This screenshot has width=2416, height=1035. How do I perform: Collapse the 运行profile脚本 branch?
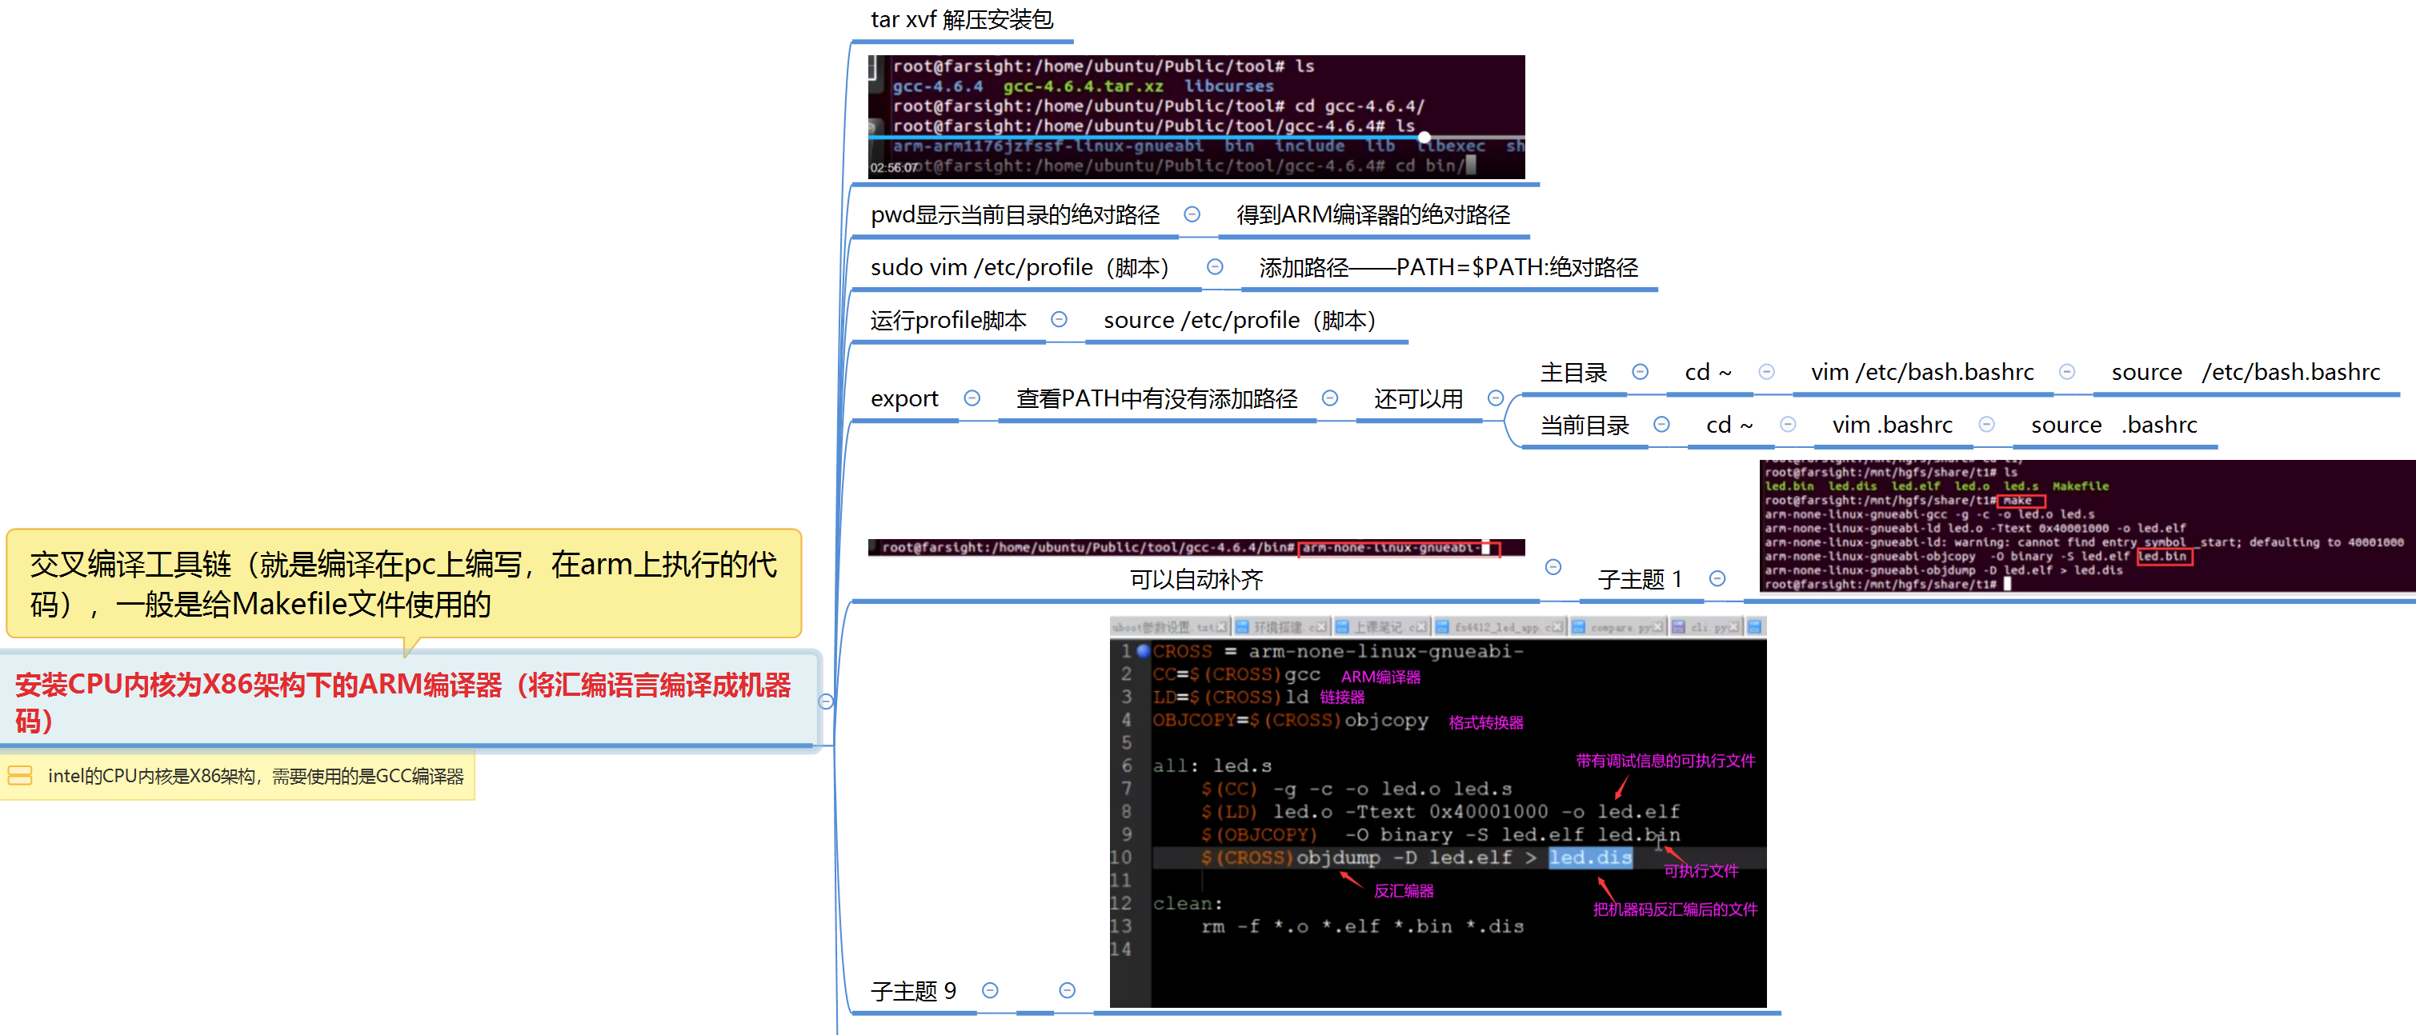(1058, 320)
